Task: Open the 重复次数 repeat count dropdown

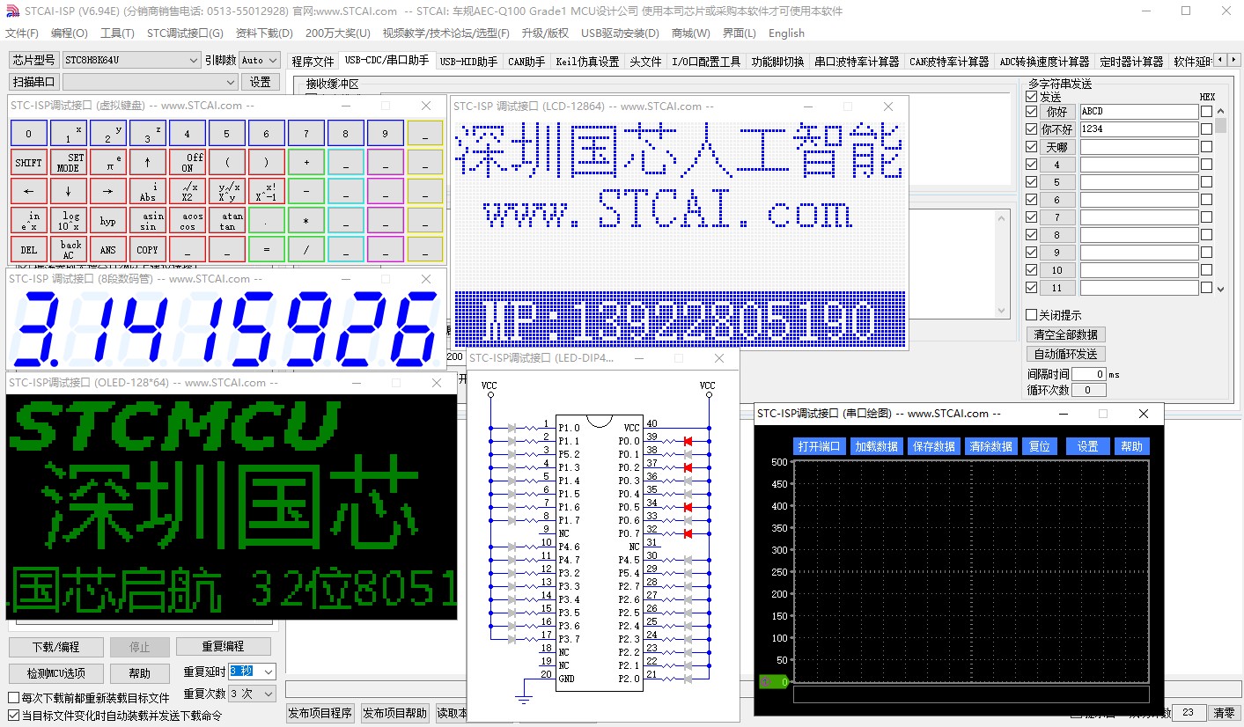Action: (x=253, y=694)
